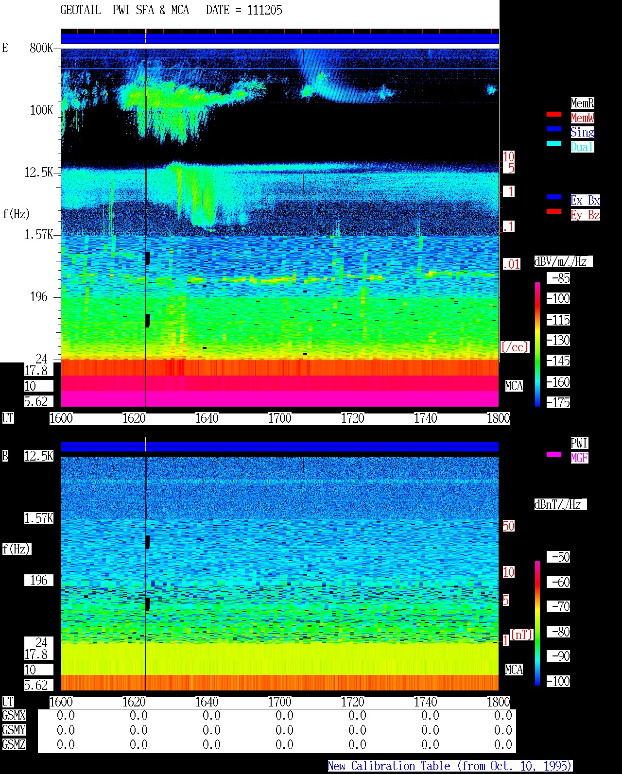This screenshot has height=774, width=622.
Task: Click '1720' on the E panel UT axis
Action: [x=353, y=418]
